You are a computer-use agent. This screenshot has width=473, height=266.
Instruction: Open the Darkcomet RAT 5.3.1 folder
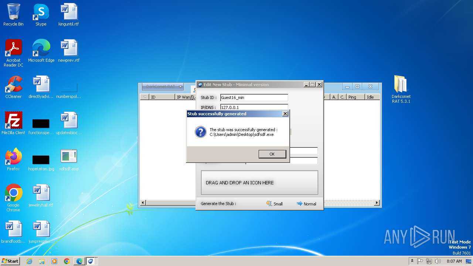401,89
